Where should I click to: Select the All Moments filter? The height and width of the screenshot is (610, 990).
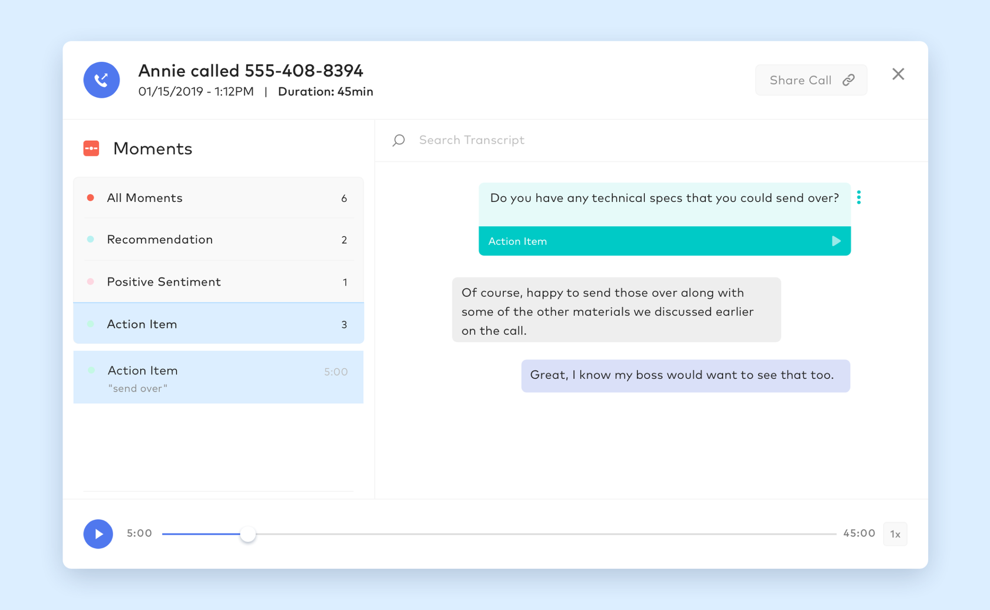[219, 198]
